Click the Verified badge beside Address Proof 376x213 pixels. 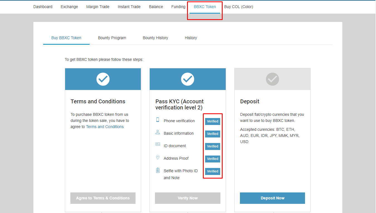(x=213, y=159)
